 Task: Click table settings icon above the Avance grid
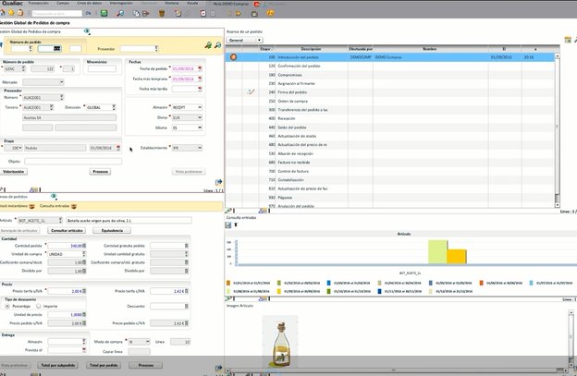point(568,40)
